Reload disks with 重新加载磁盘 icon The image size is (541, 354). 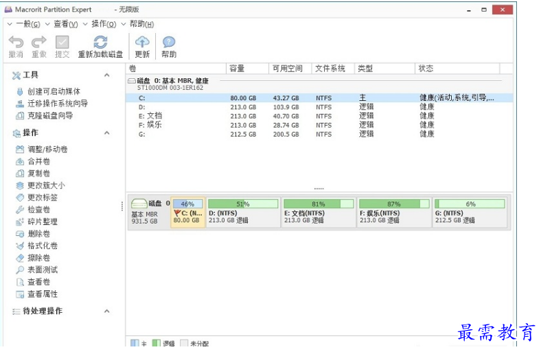pos(100,43)
